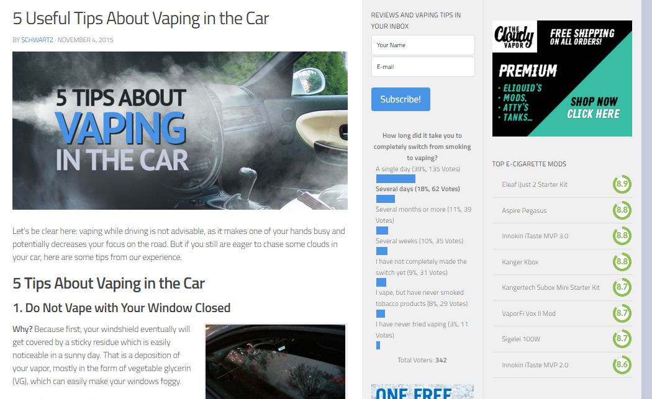Focus the Your Name input field
This screenshot has height=399, width=652.
pos(423,45)
